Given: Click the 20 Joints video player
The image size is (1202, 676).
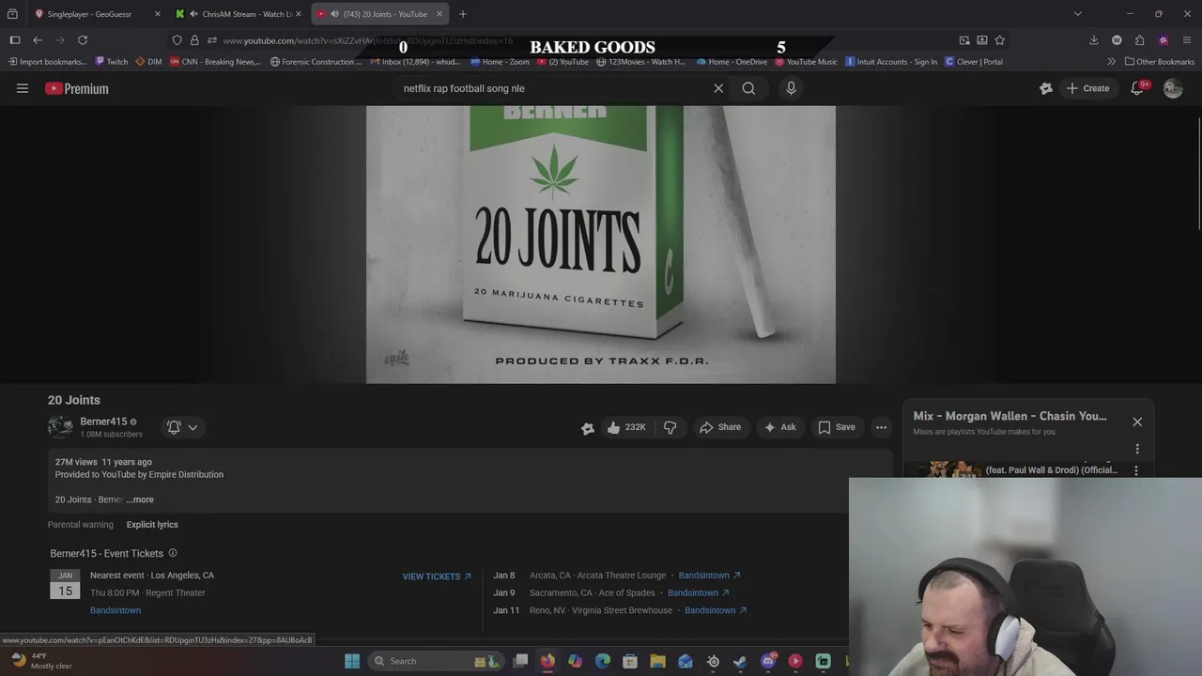Looking at the screenshot, I should [601, 244].
